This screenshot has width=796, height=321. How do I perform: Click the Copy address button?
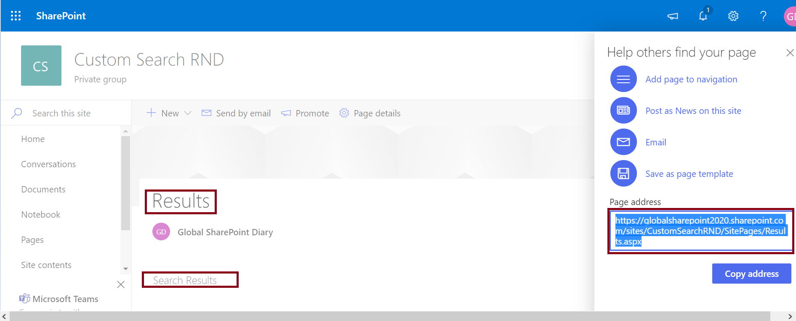click(751, 274)
